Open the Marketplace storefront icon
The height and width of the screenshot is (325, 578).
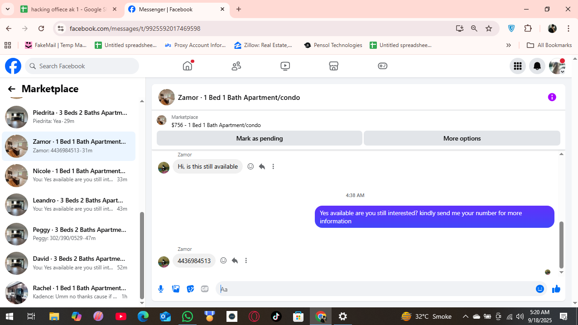click(334, 66)
